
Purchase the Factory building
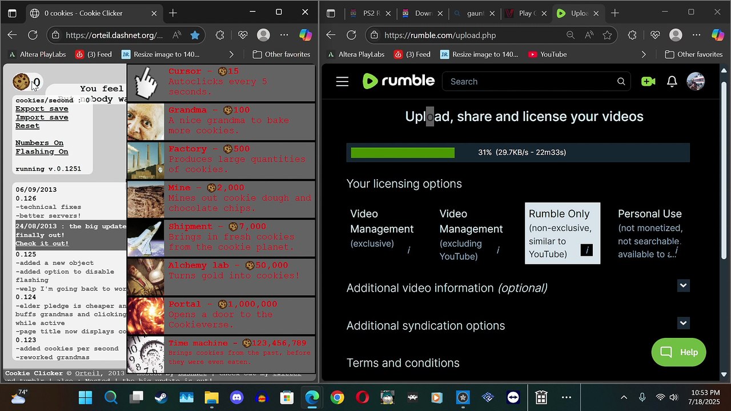click(x=220, y=160)
